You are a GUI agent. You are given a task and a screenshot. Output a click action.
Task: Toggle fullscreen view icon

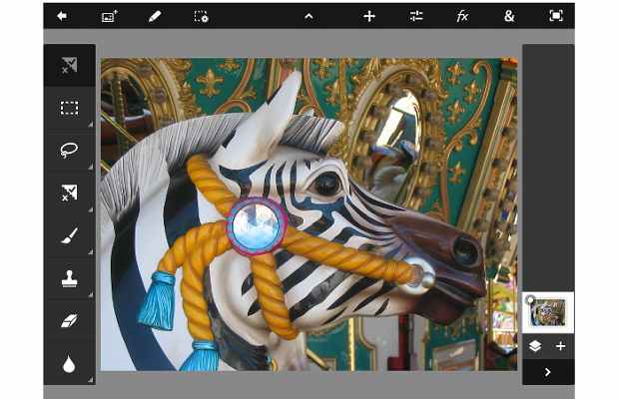point(556,16)
